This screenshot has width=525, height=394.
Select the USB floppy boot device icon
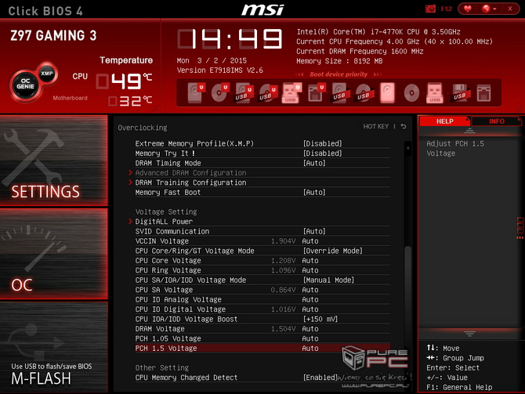point(460,92)
